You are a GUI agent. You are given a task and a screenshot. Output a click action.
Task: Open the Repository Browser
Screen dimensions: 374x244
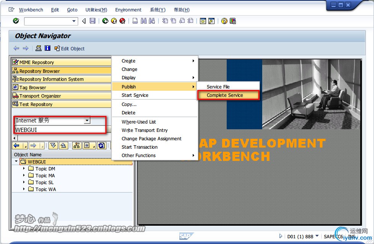coord(61,71)
